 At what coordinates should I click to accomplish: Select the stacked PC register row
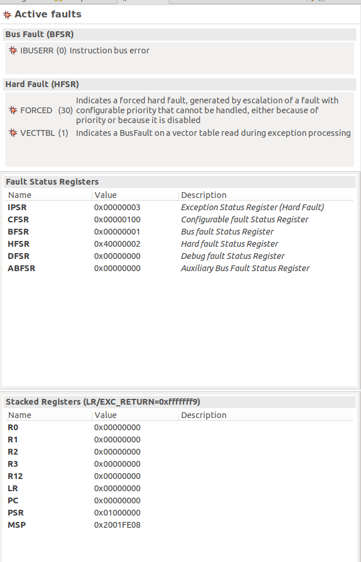point(13,500)
